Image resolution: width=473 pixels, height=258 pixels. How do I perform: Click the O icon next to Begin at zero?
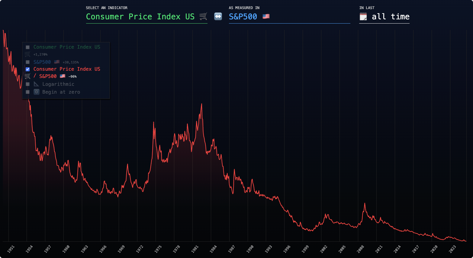tap(36, 92)
